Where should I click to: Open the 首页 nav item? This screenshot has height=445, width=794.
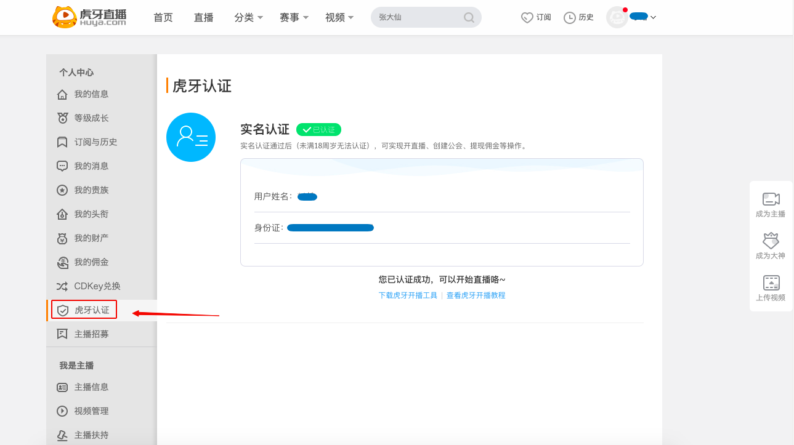pyautogui.click(x=163, y=18)
